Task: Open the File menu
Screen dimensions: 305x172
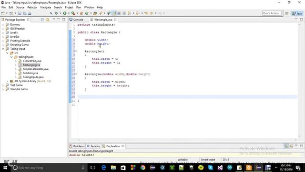Action: tap(3, 8)
